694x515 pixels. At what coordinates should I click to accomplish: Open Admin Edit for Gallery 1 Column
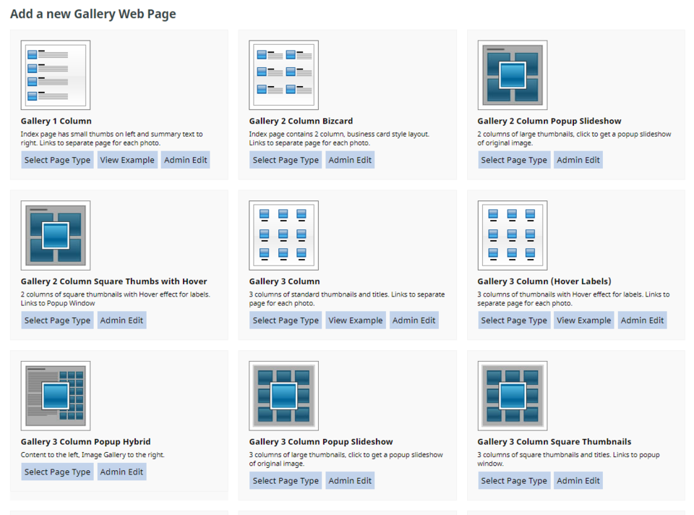[x=186, y=160]
